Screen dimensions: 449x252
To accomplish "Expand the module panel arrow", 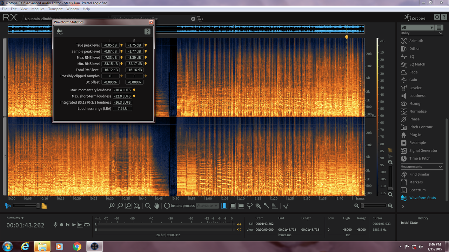I will pyautogui.click(x=403, y=206).
